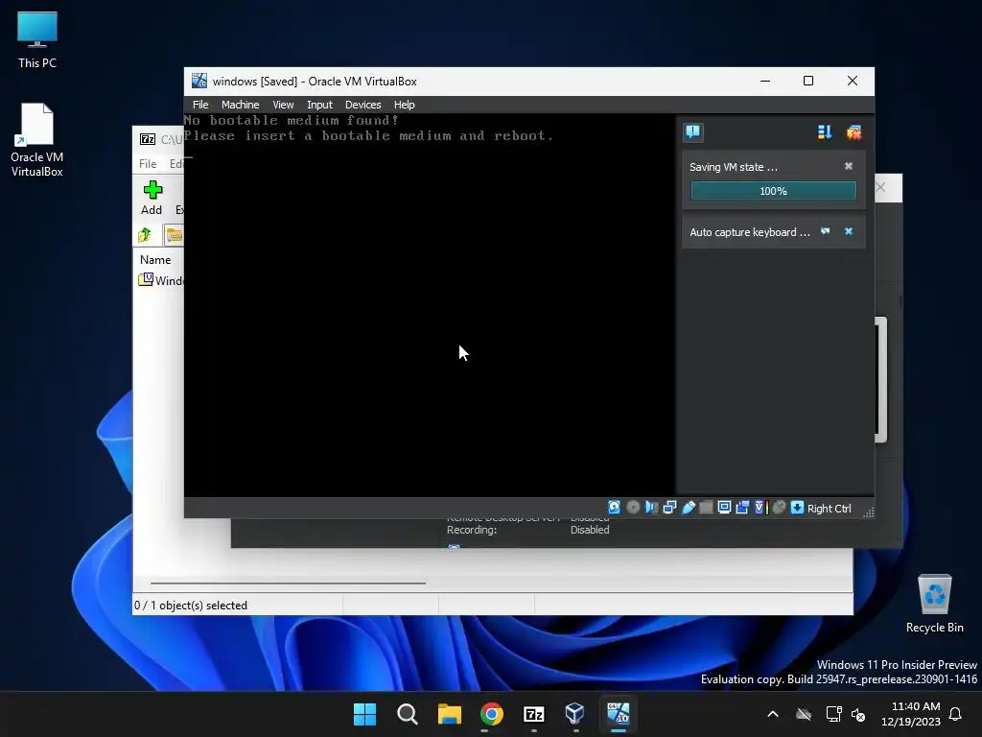
Task: Open File Explorer from the taskbar
Action: click(449, 714)
